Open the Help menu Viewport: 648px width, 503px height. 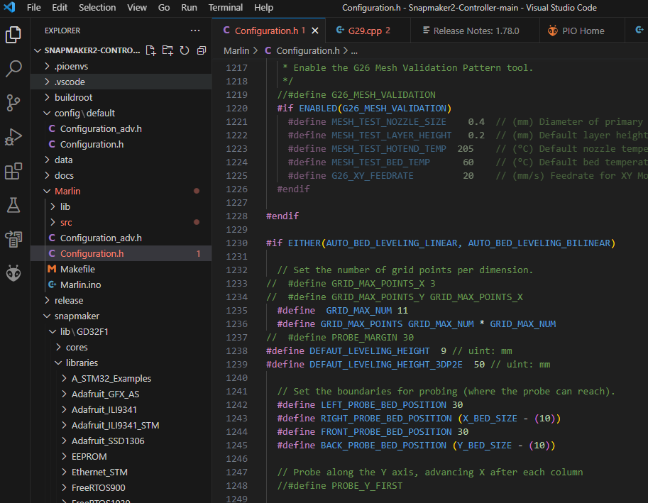[263, 7]
